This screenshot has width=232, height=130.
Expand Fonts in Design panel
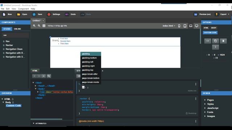tap(205, 112)
